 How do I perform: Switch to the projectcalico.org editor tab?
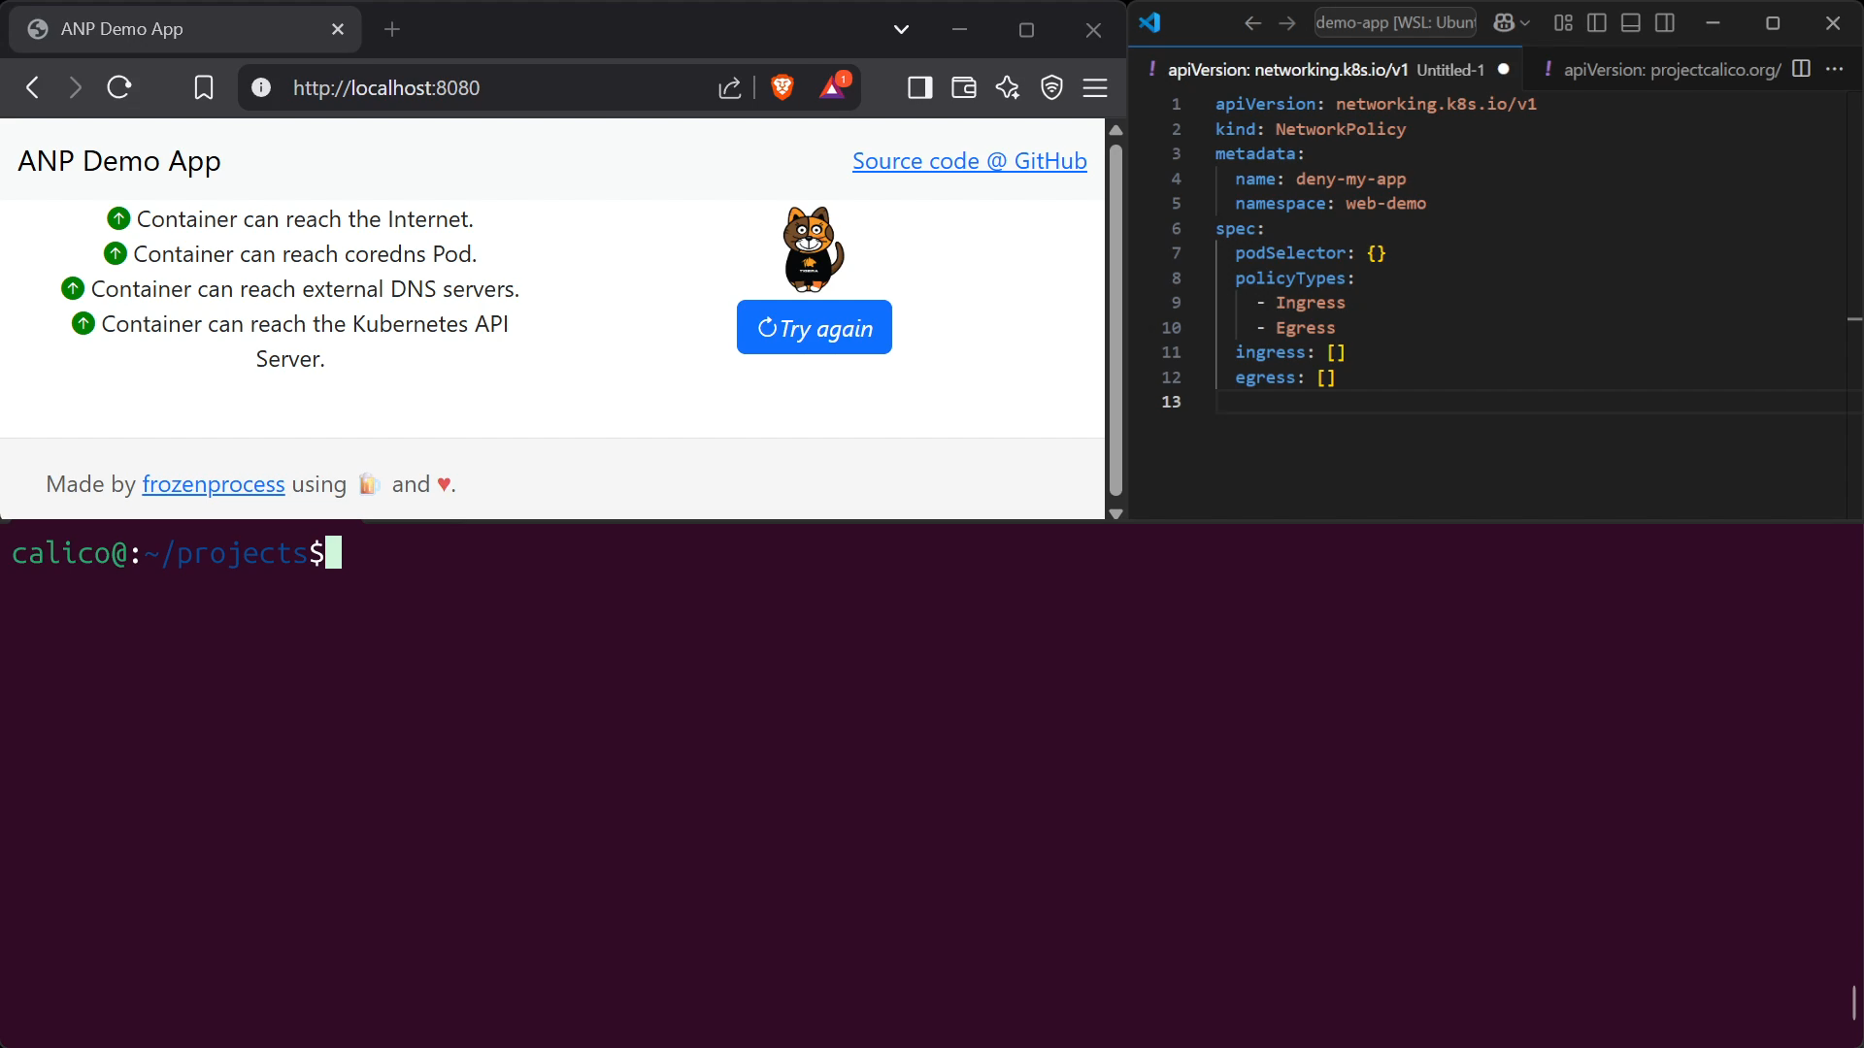[x=1661, y=70]
